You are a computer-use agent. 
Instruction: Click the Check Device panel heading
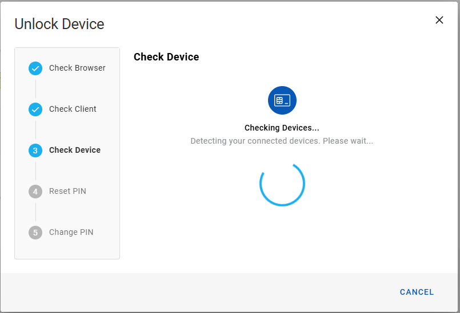(166, 57)
